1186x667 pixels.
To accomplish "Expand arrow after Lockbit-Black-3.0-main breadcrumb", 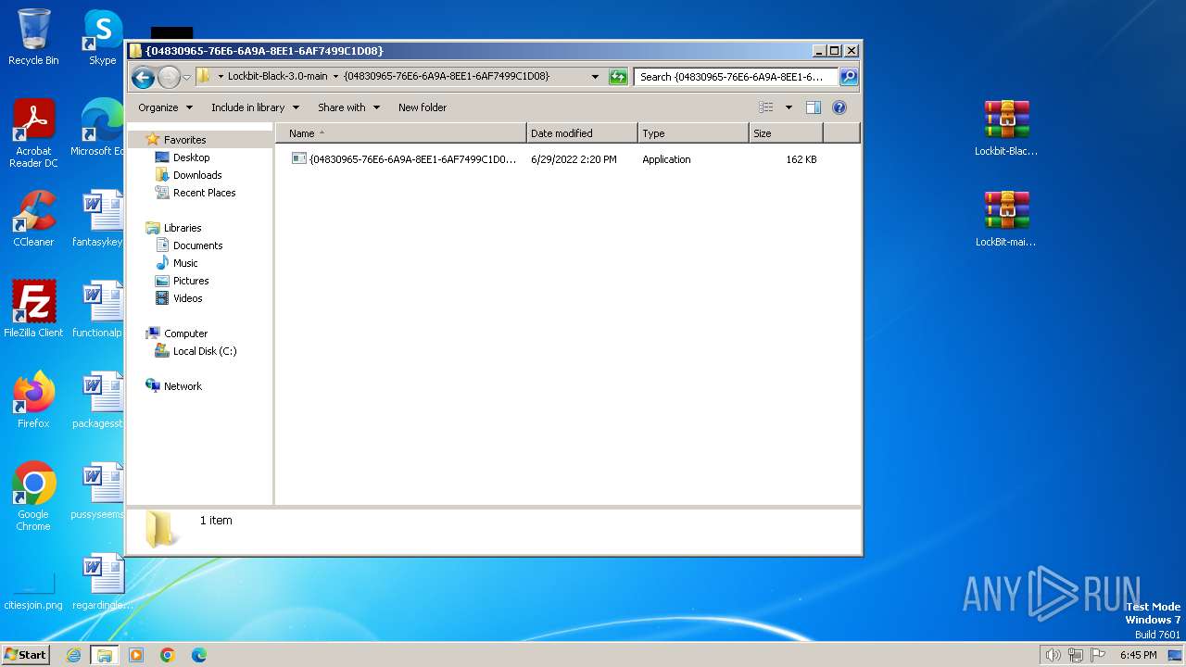I will [335, 77].
